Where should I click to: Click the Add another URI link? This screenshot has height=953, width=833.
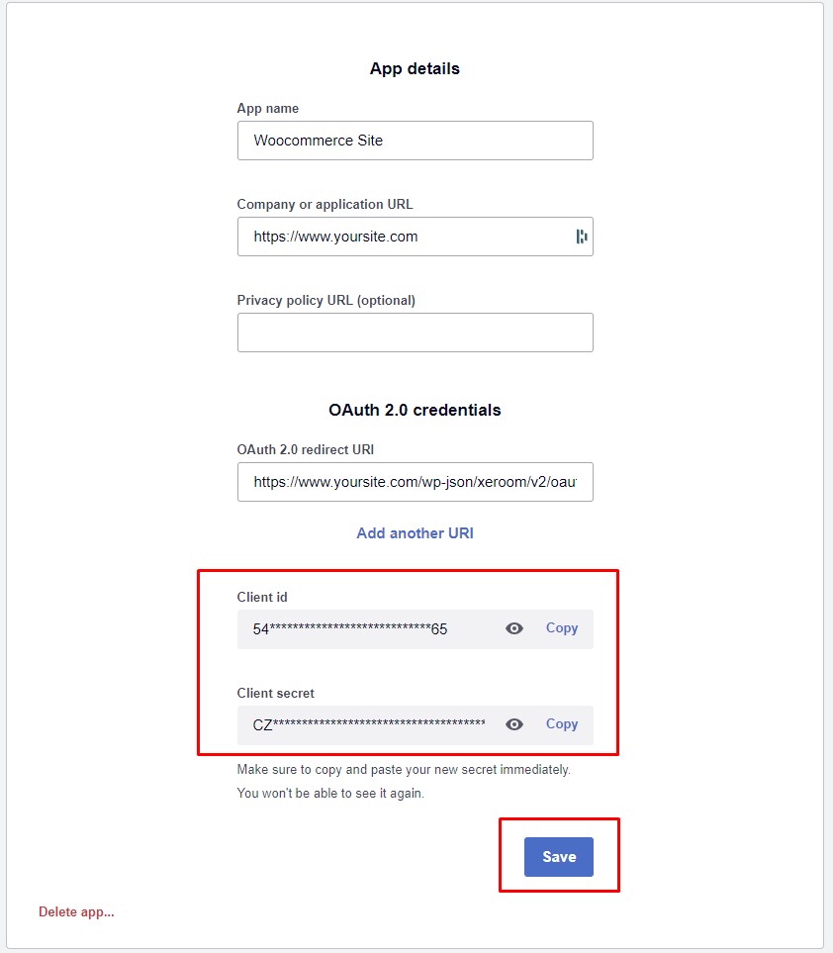pyautogui.click(x=415, y=533)
